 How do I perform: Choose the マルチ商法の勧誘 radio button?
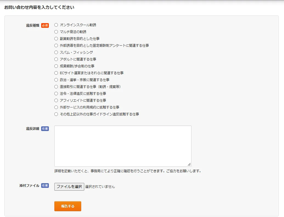(56, 32)
